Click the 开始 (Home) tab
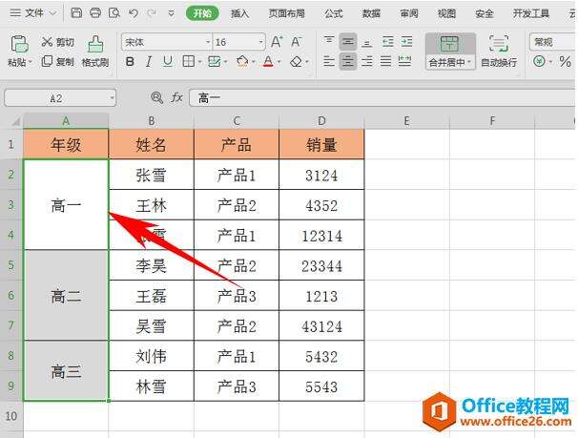Viewport: 578px width, 438px height. [202, 13]
